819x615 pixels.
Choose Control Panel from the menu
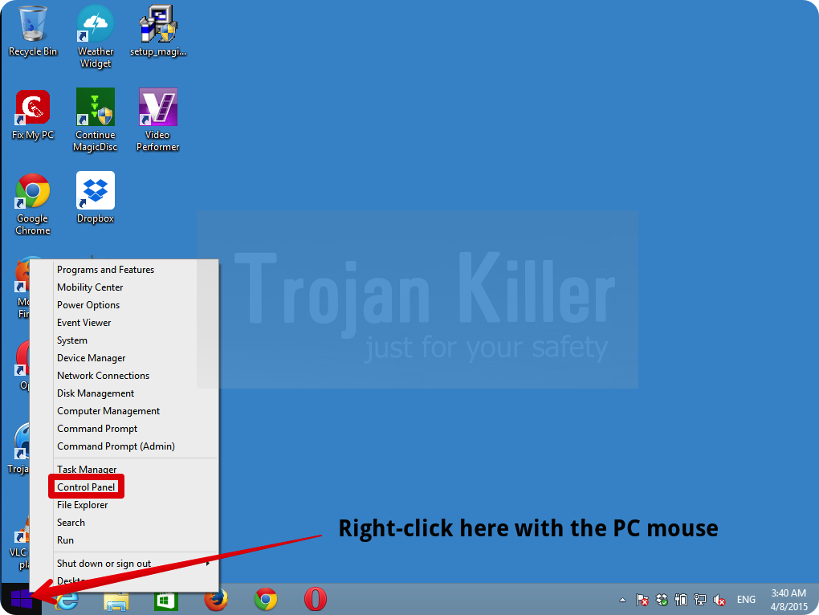(86, 487)
